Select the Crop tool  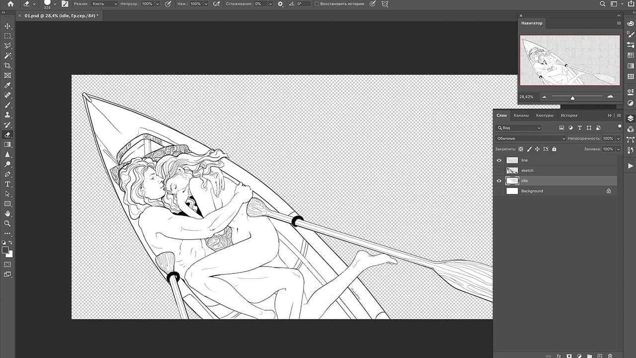[7, 66]
